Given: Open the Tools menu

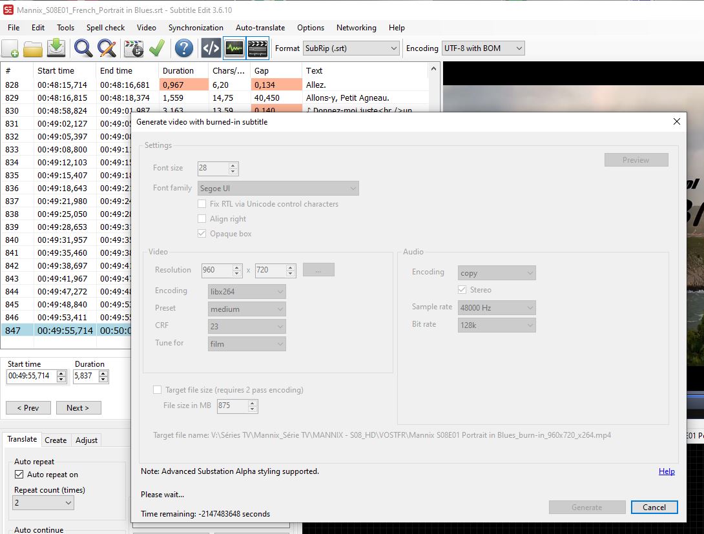Looking at the screenshot, I should 65,27.
